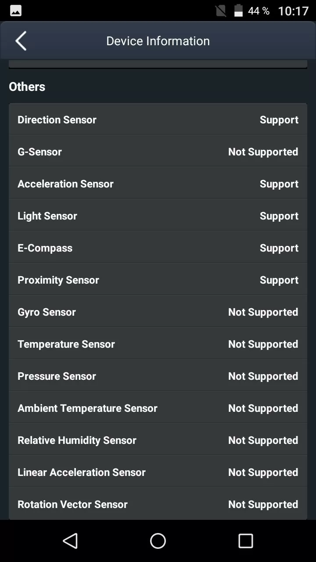The height and width of the screenshot is (562, 316).
Task: Select the Acceleration Sensor row
Action: (x=158, y=184)
